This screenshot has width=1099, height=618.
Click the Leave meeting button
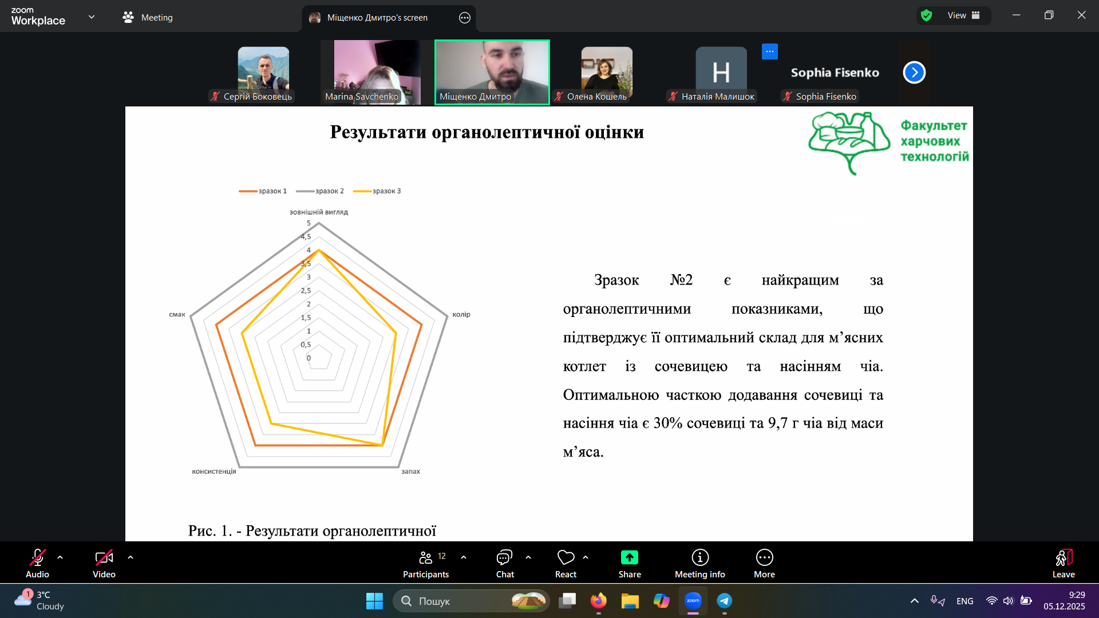pos(1063,564)
